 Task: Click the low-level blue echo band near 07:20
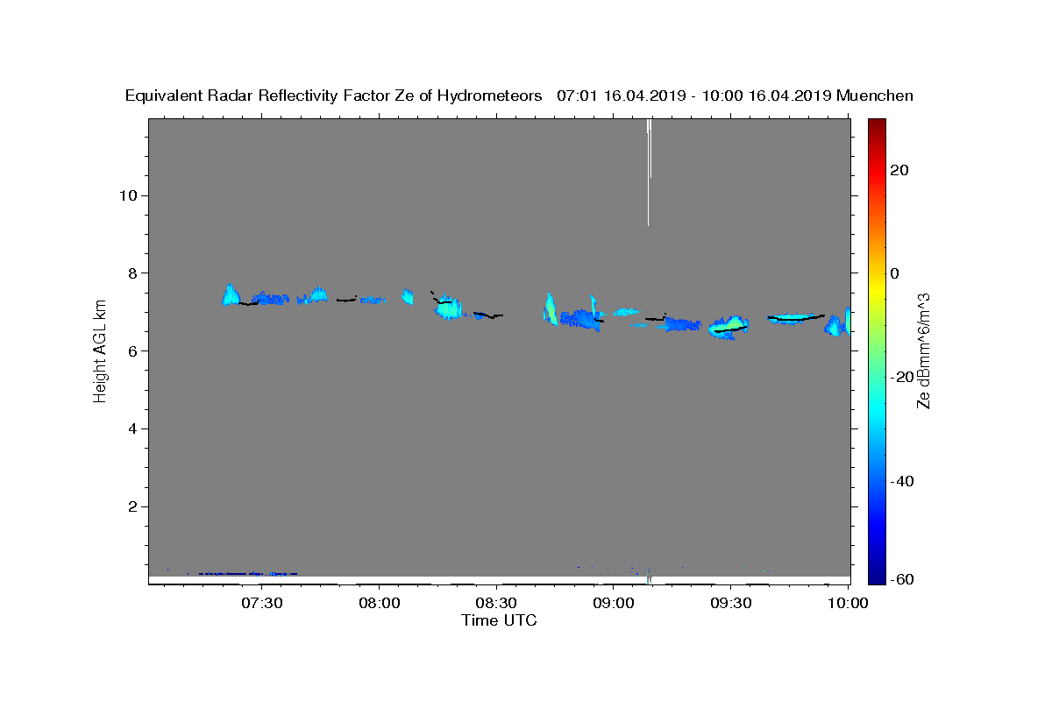point(248,574)
